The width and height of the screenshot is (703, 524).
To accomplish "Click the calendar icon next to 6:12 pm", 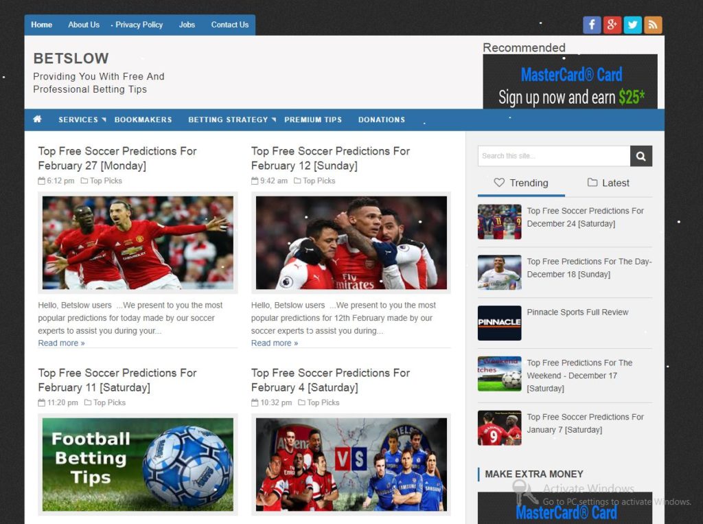I will (42, 181).
